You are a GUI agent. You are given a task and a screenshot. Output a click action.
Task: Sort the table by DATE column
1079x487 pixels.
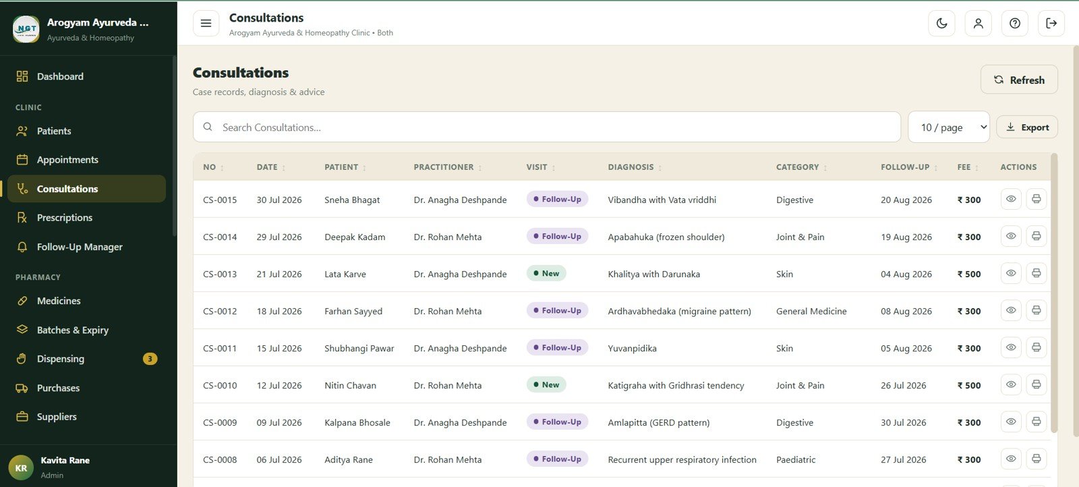click(x=270, y=167)
